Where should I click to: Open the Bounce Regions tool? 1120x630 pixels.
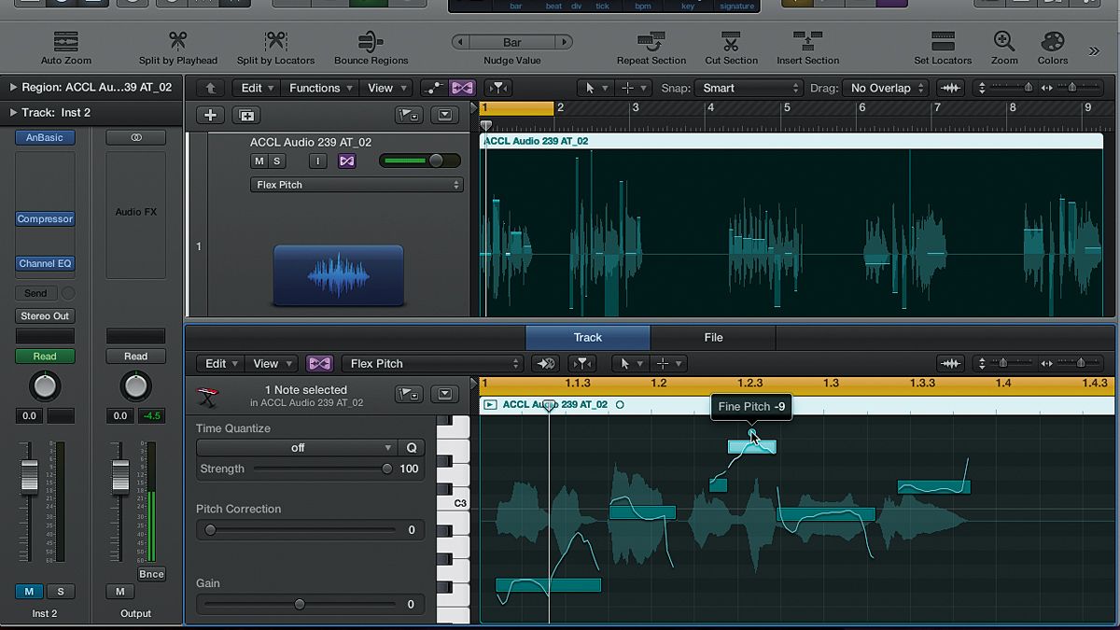371,47
